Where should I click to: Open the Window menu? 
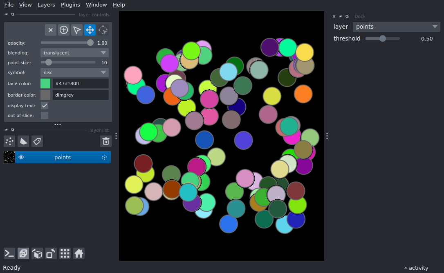[x=96, y=5]
